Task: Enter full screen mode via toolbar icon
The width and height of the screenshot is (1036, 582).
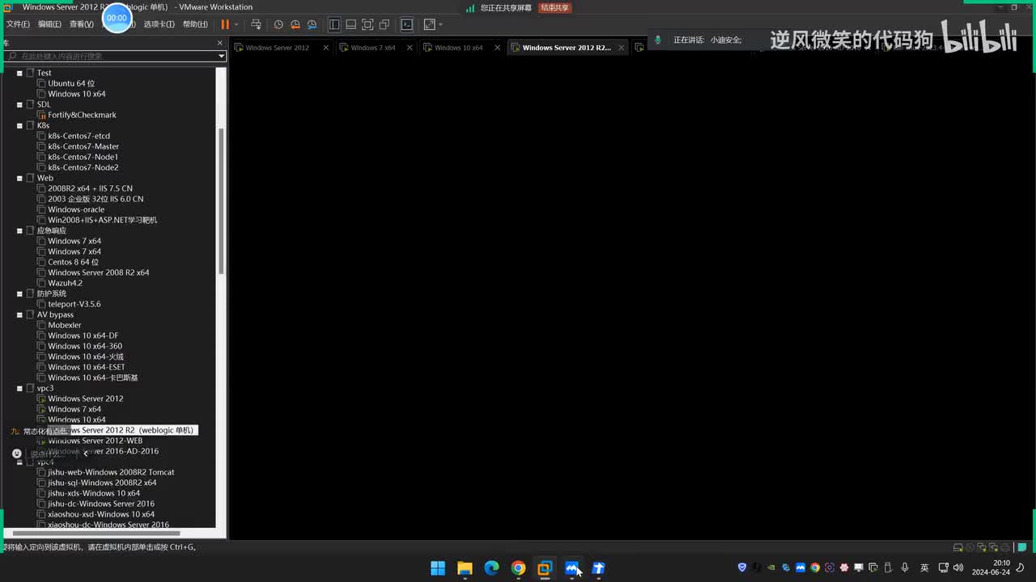Action: tap(367, 24)
